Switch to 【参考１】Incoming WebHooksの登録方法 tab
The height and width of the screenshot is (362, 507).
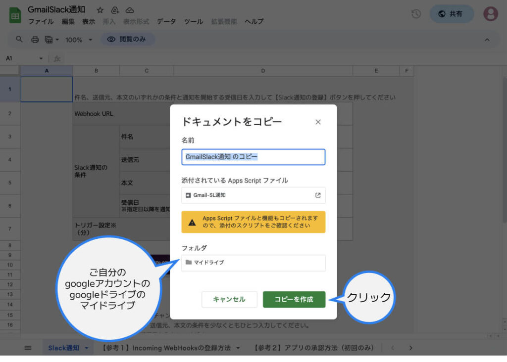(x=166, y=348)
